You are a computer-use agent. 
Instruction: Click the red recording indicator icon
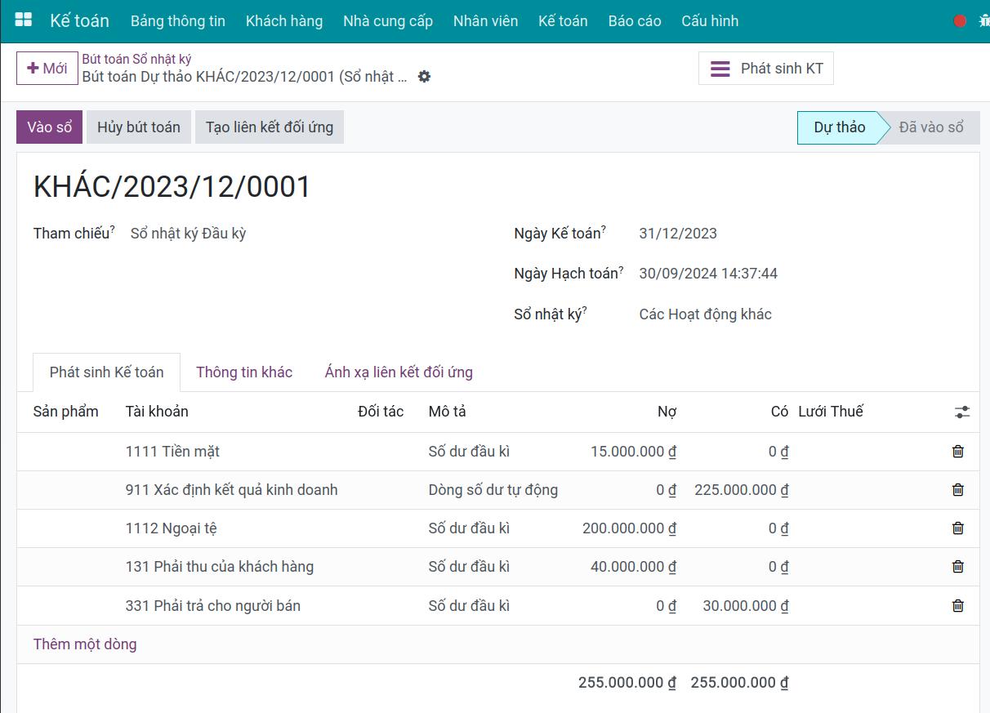[x=960, y=21]
